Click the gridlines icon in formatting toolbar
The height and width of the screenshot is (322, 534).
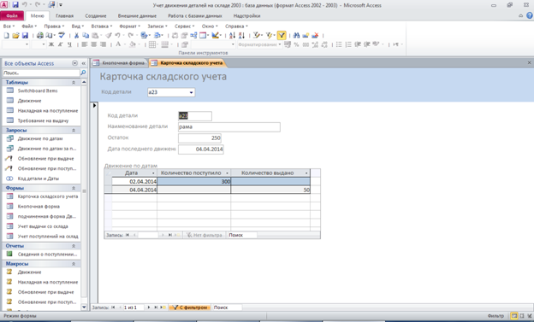click(152, 44)
